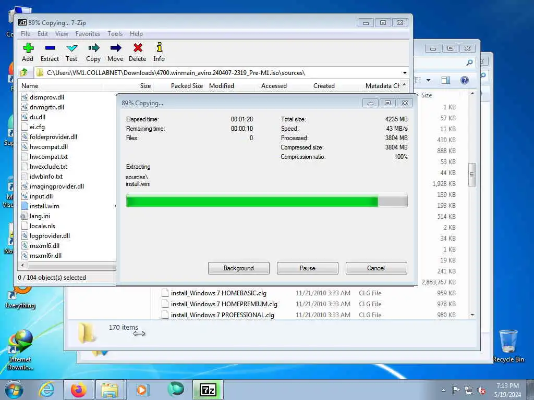Switch to 7-Zip taskbar button
Screen dimensions: 534x400
pyautogui.click(x=208, y=390)
